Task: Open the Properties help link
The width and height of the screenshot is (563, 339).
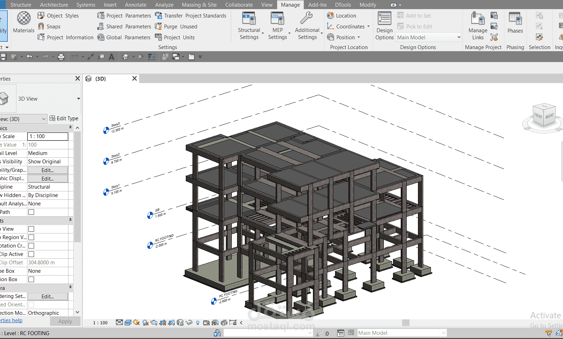Action: (11, 320)
